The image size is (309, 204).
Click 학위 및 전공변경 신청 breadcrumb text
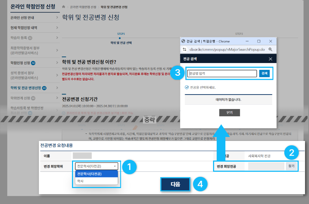114,7
